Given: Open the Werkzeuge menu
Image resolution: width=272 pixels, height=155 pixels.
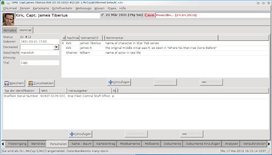Looking at the screenshot, I should 83,8.
